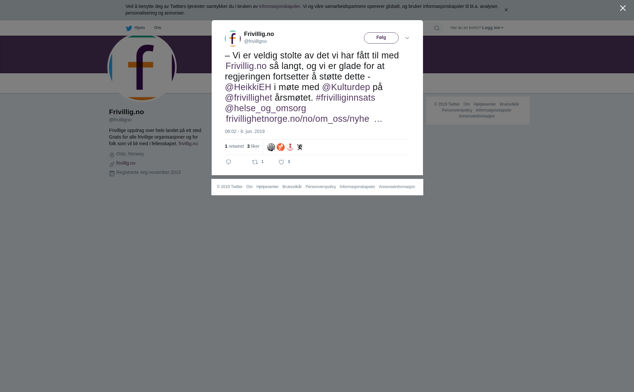Image resolution: width=634 pixels, height=392 pixels.
Task: Like the tweet with the heart icon
Action: (281, 162)
